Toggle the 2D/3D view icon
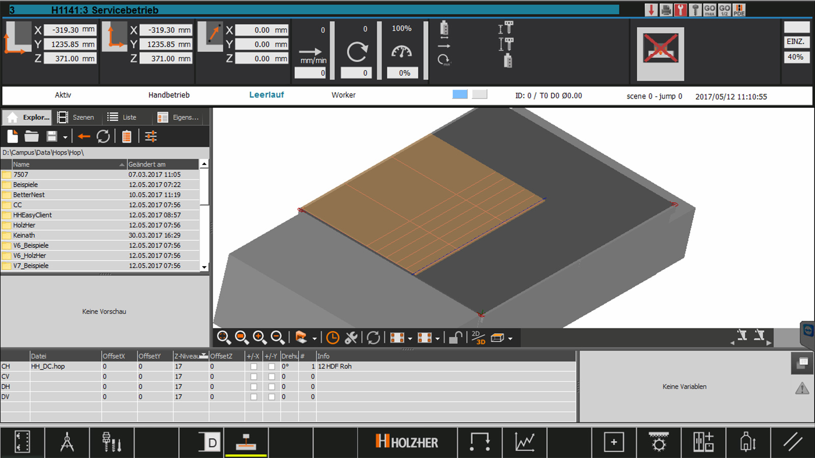This screenshot has width=815, height=458. coord(478,338)
